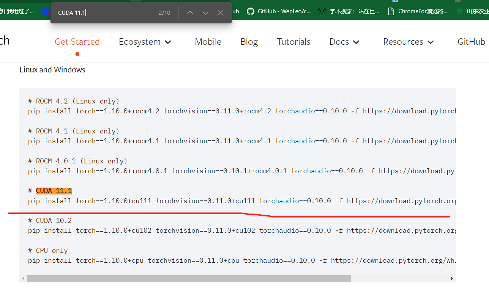Expand the Docs dropdown chevron
This screenshot has height=290, width=489.
[x=356, y=42]
